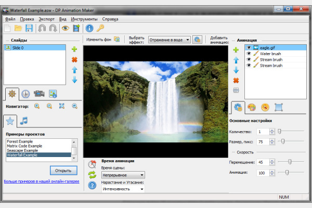Add animation with green plus icon

coord(236,49)
